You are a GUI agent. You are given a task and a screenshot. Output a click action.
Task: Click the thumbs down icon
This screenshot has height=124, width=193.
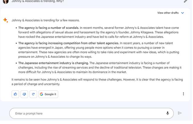click(24, 94)
